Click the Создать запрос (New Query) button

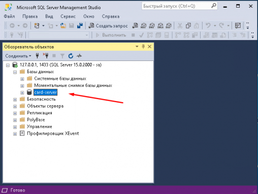(x=108, y=26)
